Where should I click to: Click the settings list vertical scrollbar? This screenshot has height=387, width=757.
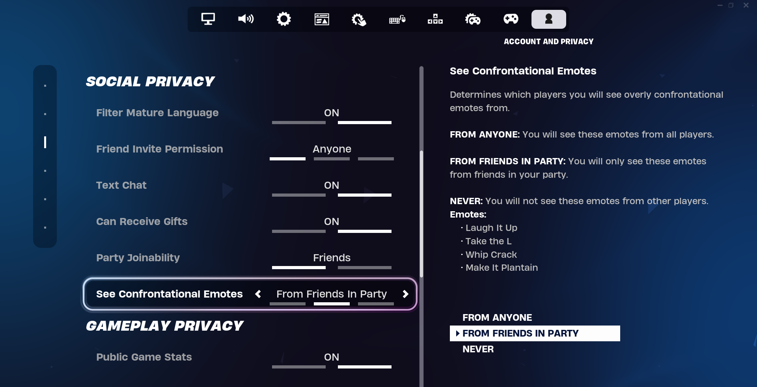(421, 213)
